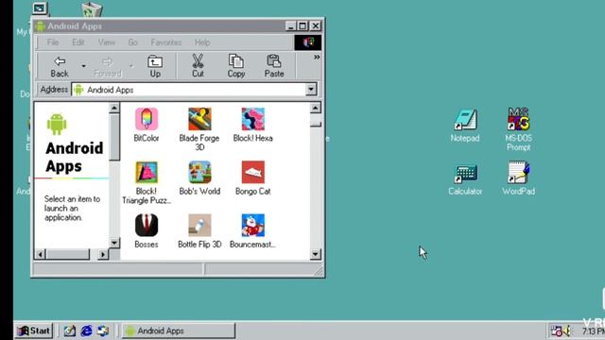The image size is (605, 340).
Task: Show more toolbar buttons chevron
Action: tap(317, 57)
